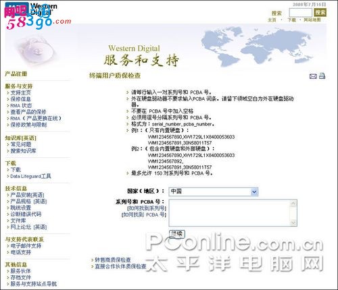Open the RMA 状态 sidebar link
Viewport: 338px width, 290px height.
pyautogui.click(x=21, y=105)
